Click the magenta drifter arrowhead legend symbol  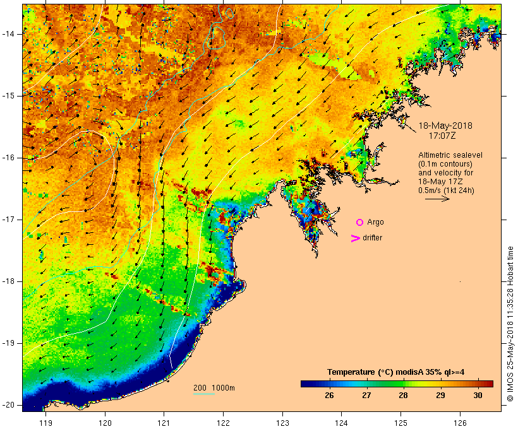click(x=355, y=238)
